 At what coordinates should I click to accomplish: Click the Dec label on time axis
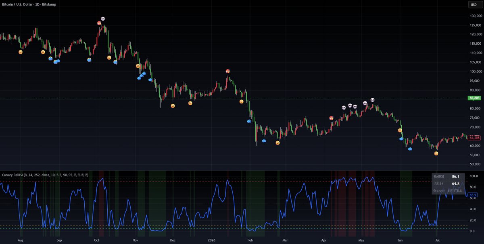[173, 240]
